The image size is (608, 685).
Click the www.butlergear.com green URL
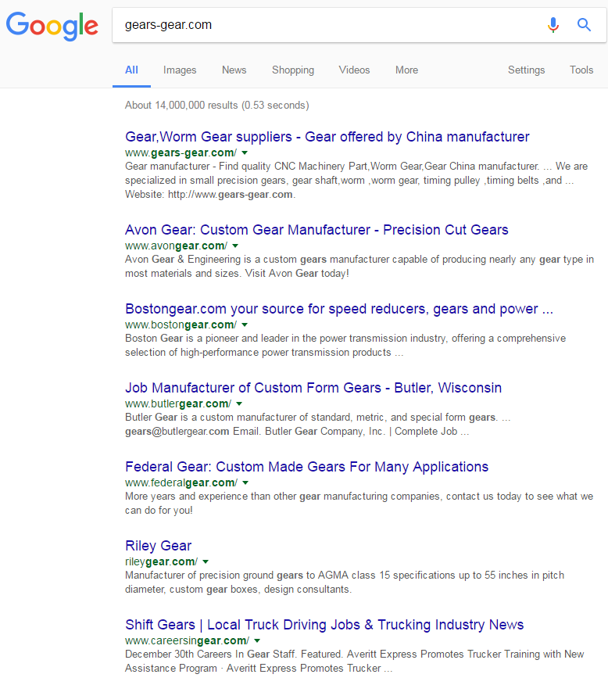pos(178,404)
